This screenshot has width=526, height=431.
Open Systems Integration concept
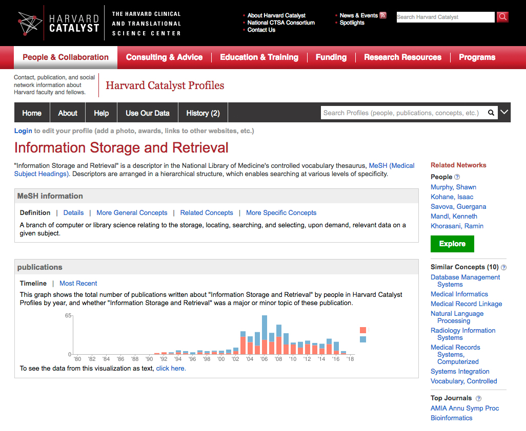tap(460, 372)
